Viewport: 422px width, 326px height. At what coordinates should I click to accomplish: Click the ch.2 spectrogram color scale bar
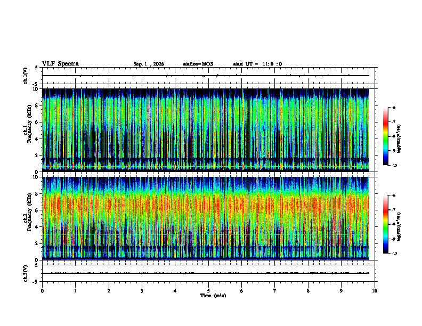tap(385, 224)
